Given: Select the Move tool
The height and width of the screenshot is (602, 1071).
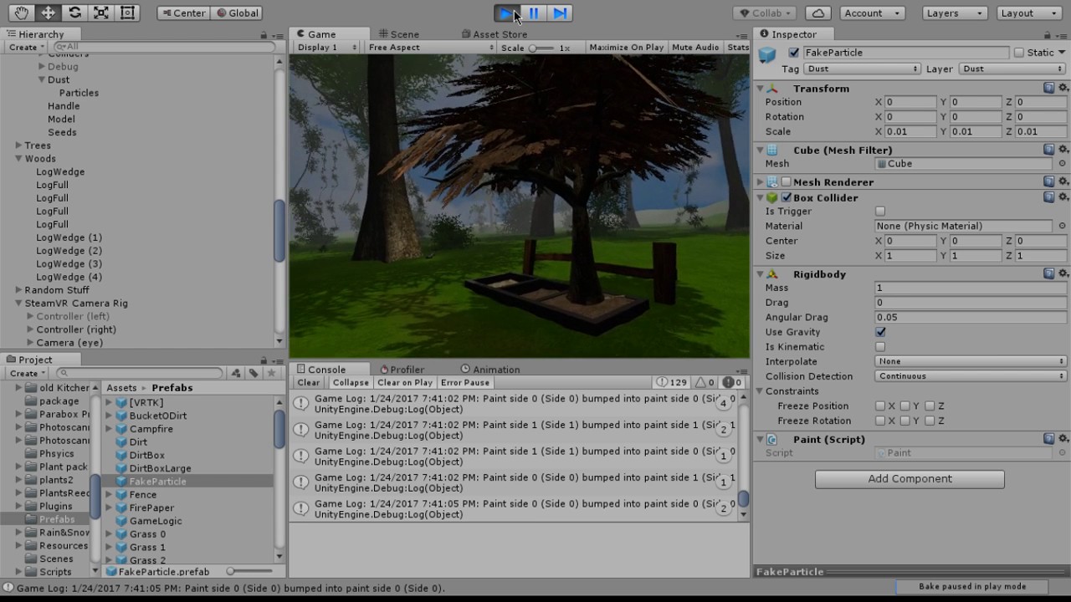Looking at the screenshot, I should (49, 13).
